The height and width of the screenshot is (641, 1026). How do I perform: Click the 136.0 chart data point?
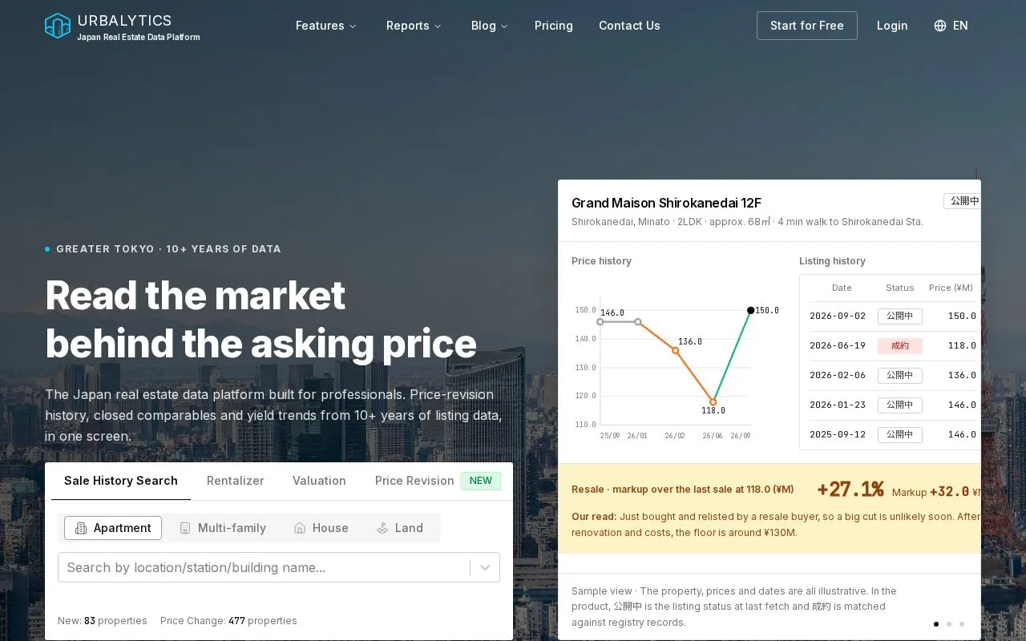[676, 350]
